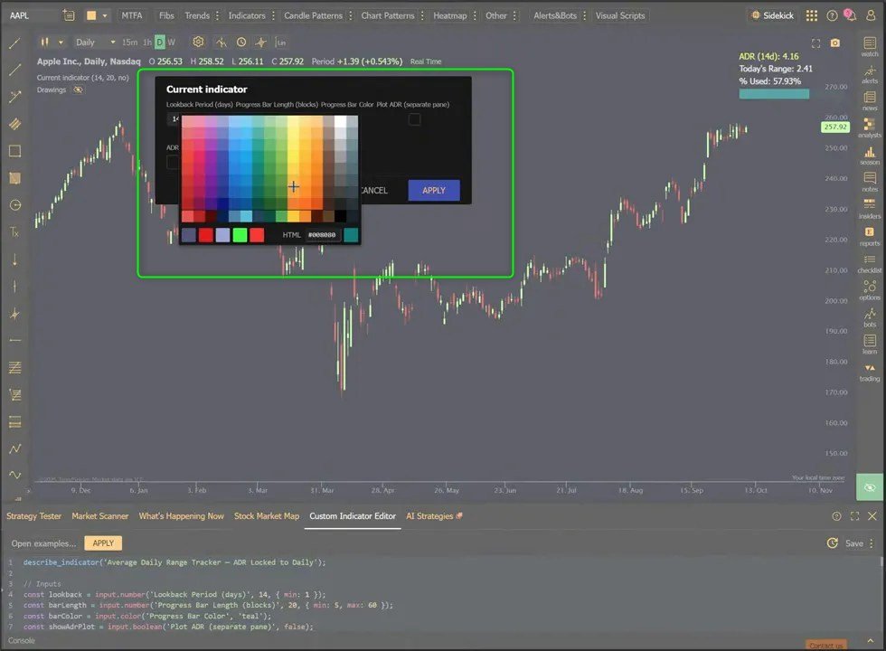This screenshot has width=886, height=651.
Task: Open the Trends more options dots
Action: coord(217,16)
